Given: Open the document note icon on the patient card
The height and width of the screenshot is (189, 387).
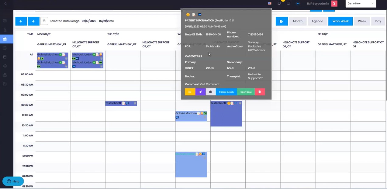Looking at the screenshot, I should pyautogui.click(x=194, y=14).
